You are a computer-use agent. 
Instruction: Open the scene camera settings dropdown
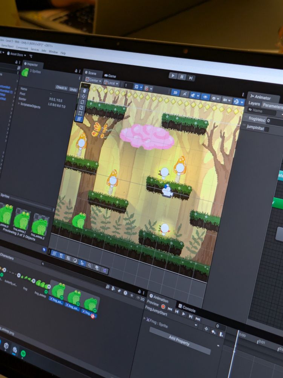tap(227, 100)
